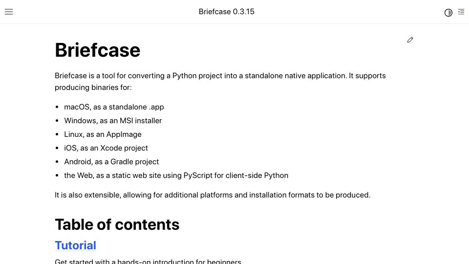Click 'iOS, as an Xcode project' item

[x=106, y=148]
